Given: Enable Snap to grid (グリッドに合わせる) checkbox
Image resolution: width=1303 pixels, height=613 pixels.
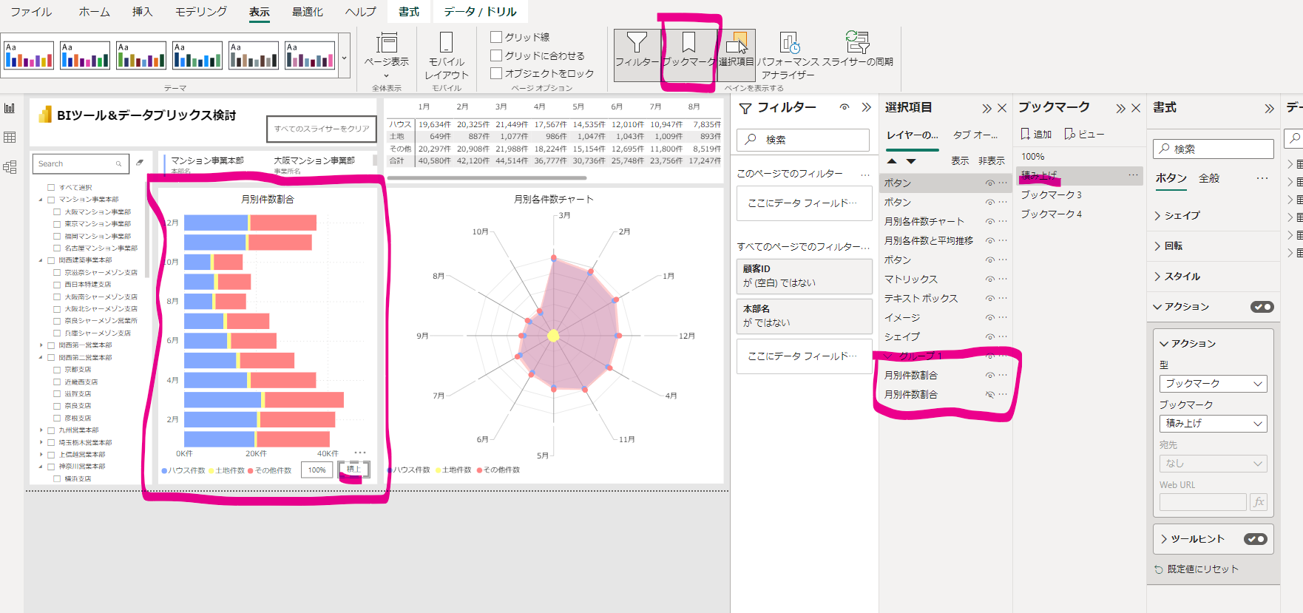Looking at the screenshot, I should coord(496,55).
